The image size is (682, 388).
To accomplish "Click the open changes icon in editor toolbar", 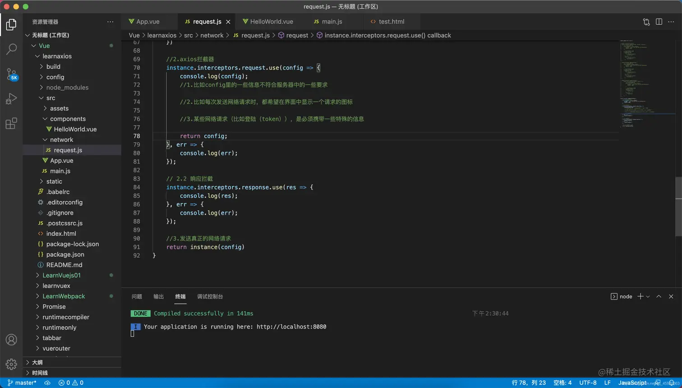I will click(x=646, y=22).
